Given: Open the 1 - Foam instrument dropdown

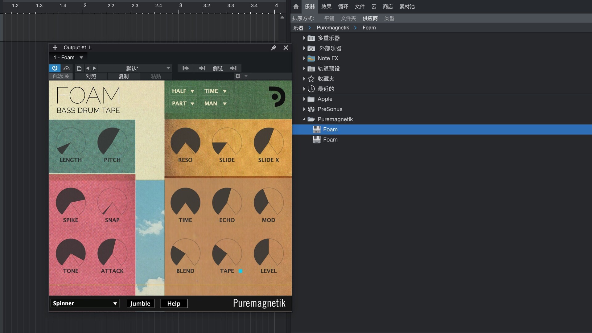Looking at the screenshot, I should 68,57.
